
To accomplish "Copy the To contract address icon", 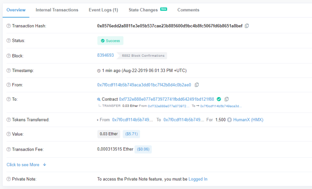I will click(x=226, y=99).
